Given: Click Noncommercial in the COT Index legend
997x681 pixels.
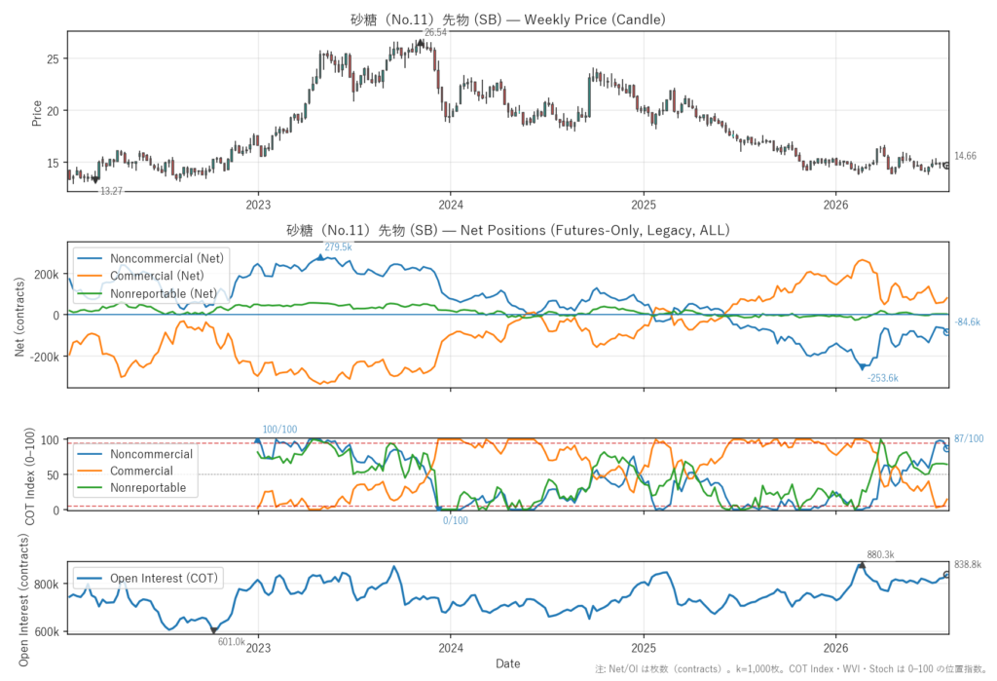Looking at the screenshot, I should click(134, 454).
